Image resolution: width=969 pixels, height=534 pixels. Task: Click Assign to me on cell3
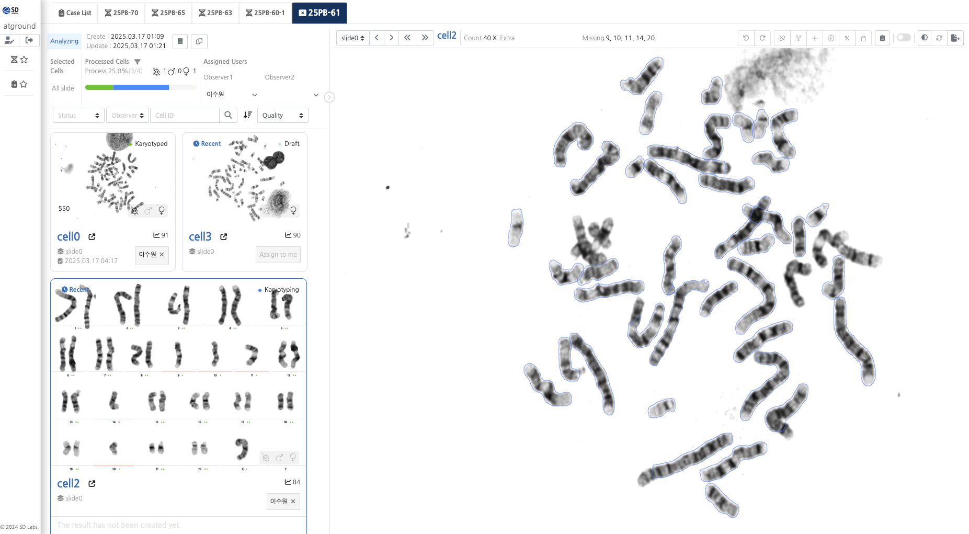coord(278,255)
